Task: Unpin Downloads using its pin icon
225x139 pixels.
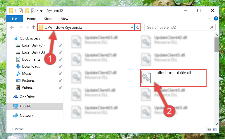Action: tap(60, 66)
